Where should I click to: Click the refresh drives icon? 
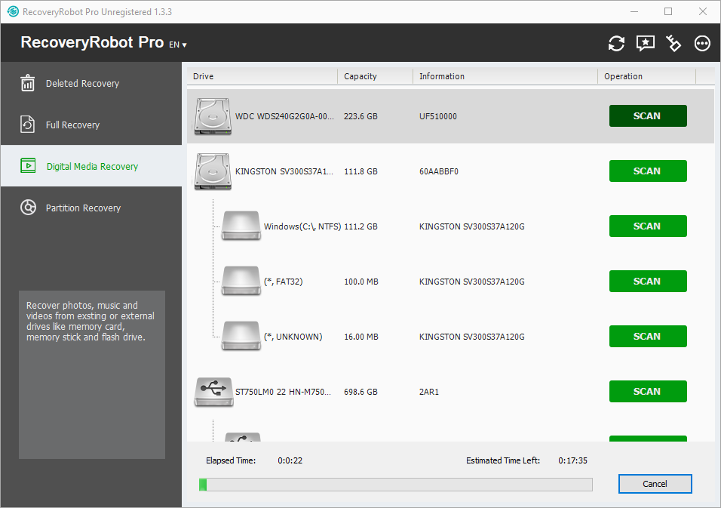click(x=616, y=43)
